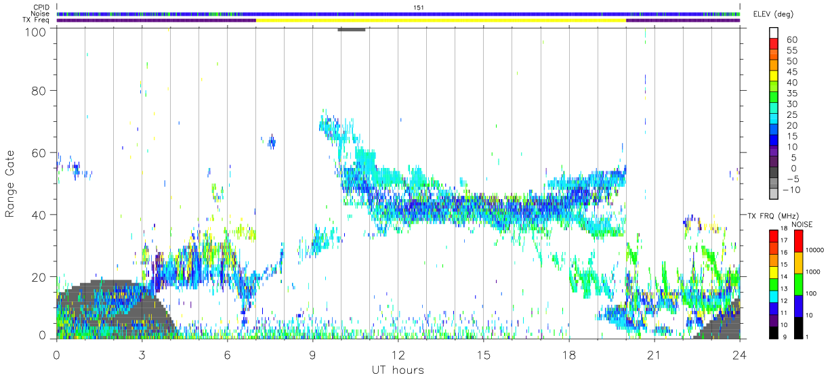Pick the blue 15–20 segment of ELEV colorbar

[774, 131]
